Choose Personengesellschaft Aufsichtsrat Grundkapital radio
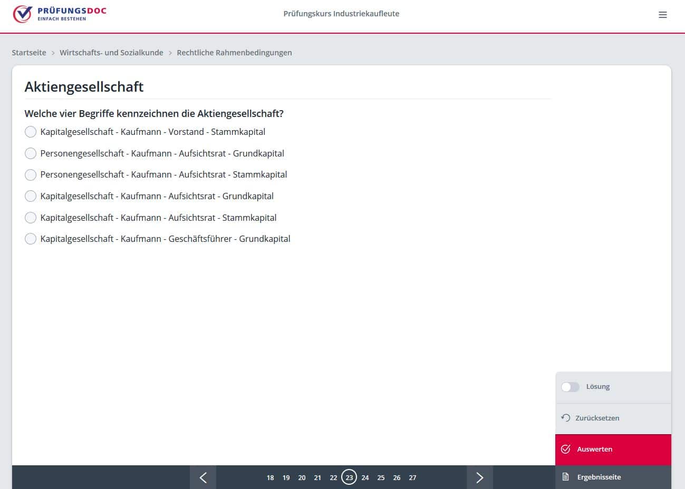 (31, 153)
